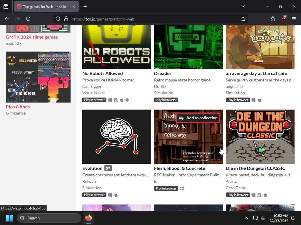
Task: Click the Android icon under No Robots Allowed
Action: [127, 100]
